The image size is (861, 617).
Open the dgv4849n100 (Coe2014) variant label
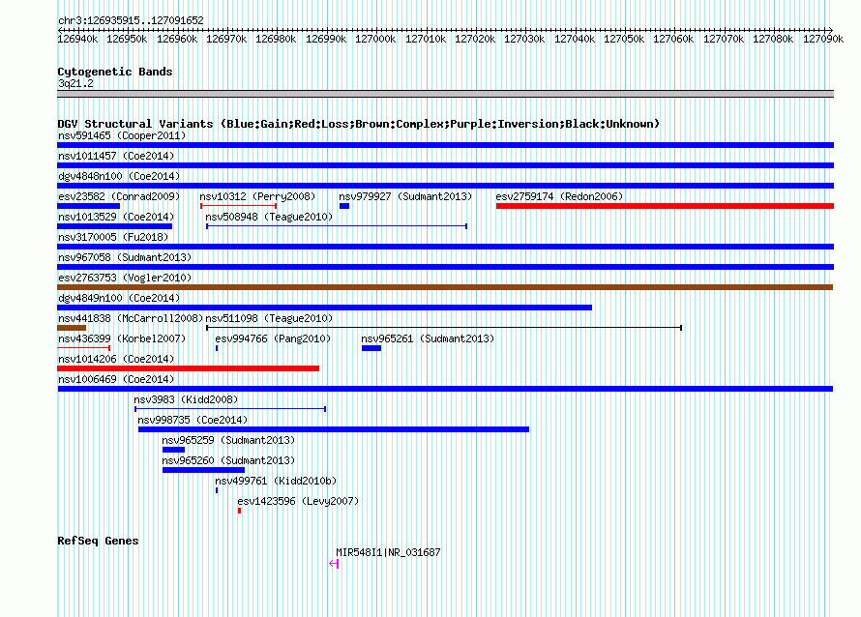pos(119,298)
